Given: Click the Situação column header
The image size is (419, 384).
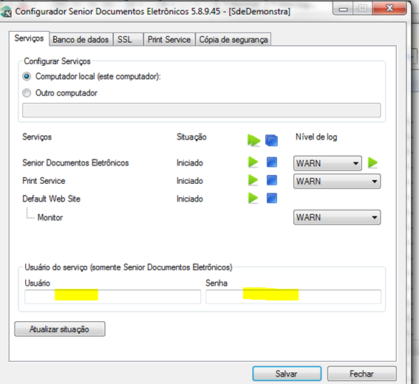Looking at the screenshot, I should [x=191, y=137].
